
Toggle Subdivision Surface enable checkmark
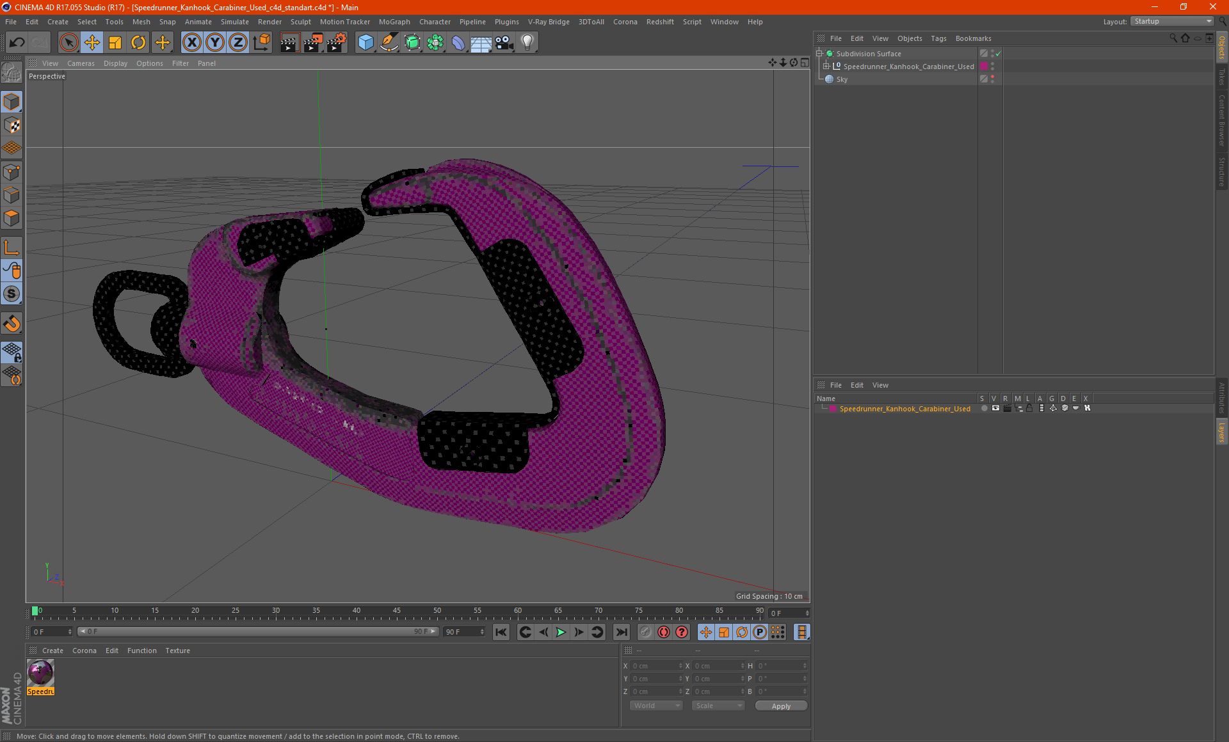coord(999,54)
